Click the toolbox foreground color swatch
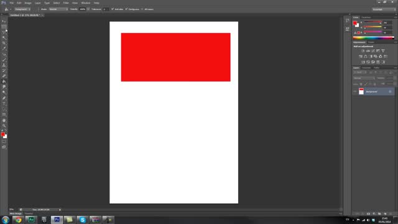 point(2,134)
